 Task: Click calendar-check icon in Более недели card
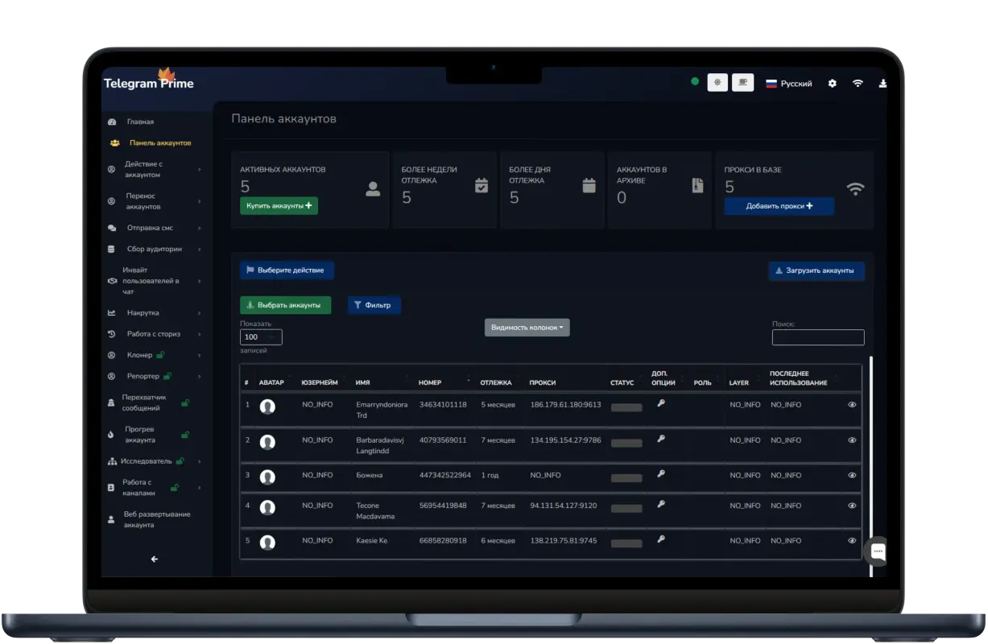[482, 185]
